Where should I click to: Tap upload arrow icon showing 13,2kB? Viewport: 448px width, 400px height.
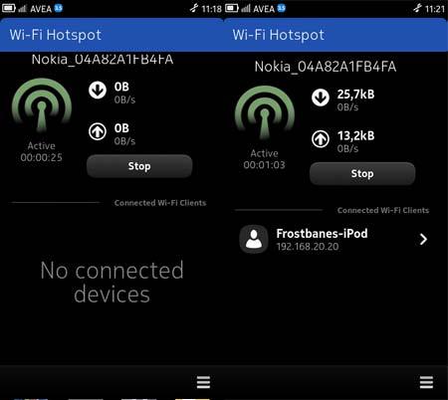click(x=321, y=139)
